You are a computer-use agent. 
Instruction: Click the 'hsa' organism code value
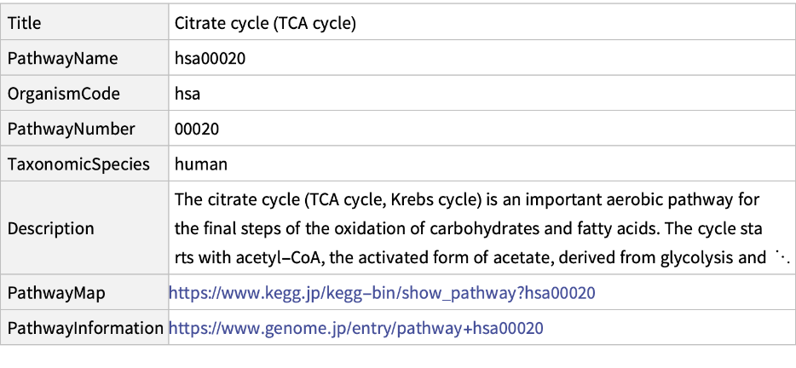pos(187,94)
